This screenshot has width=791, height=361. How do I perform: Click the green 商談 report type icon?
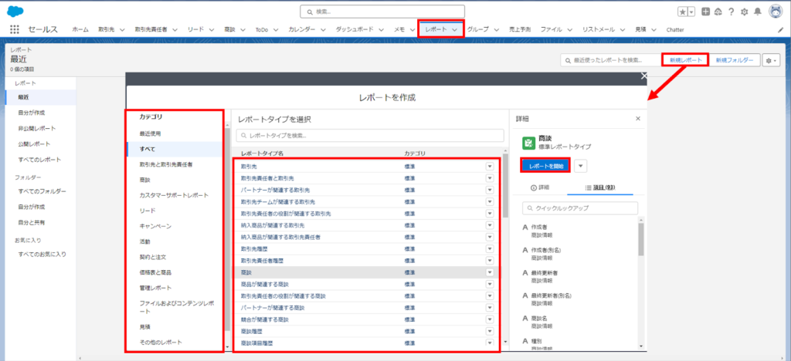click(528, 143)
